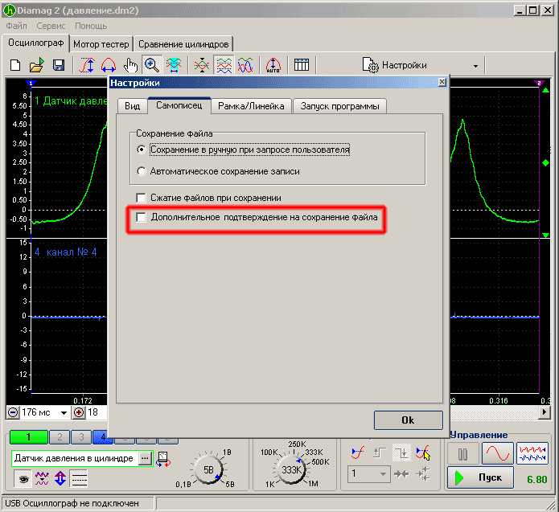Click the converging arrows trigger icon

coord(401,474)
